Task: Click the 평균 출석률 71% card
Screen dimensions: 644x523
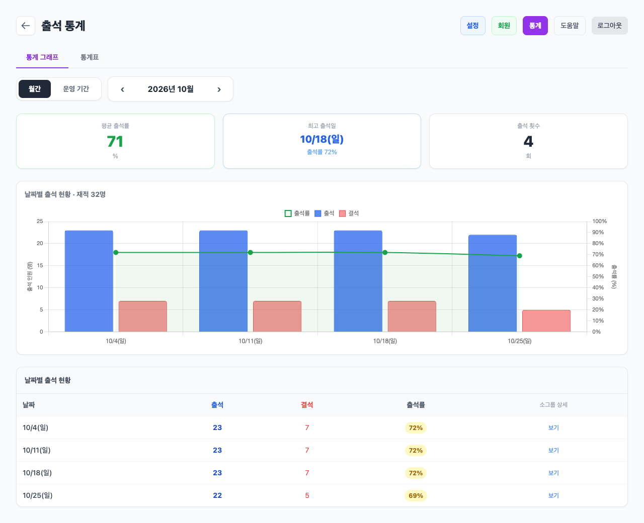Action: coord(116,141)
